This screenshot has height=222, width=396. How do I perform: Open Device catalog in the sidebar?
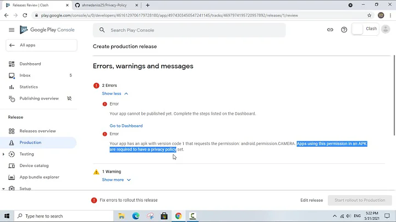(34, 166)
